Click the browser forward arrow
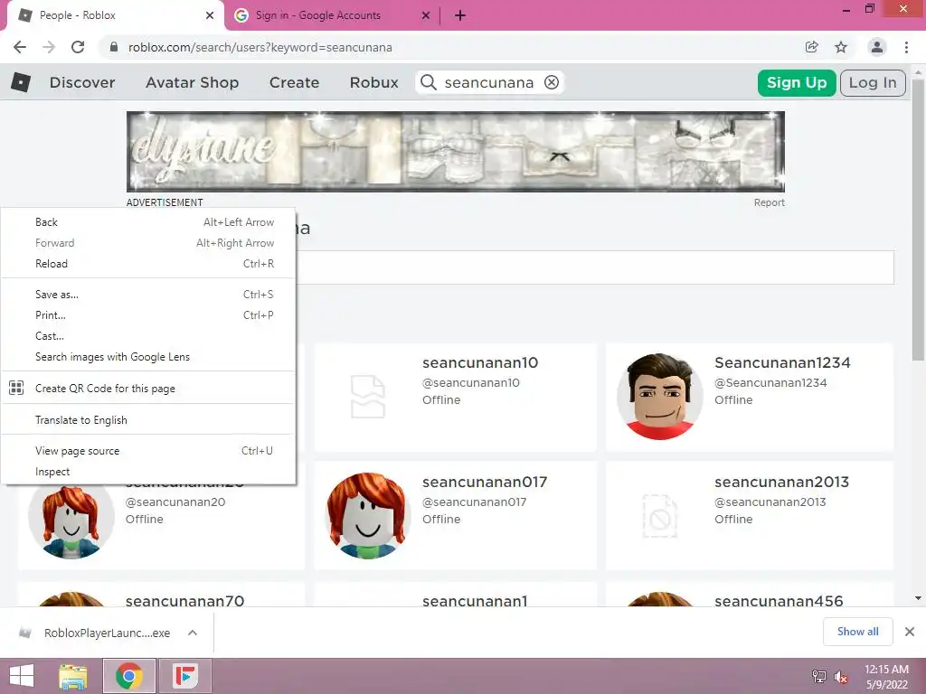926x694 pixels. click(x=49, y=47)
